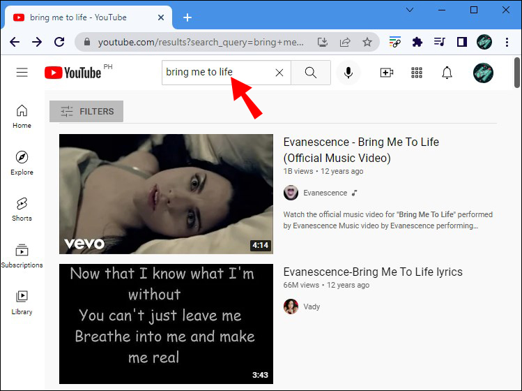Open the colorful link extension icon
The image size is (522, 391).
pyautogui.click(x=395, y=42)
